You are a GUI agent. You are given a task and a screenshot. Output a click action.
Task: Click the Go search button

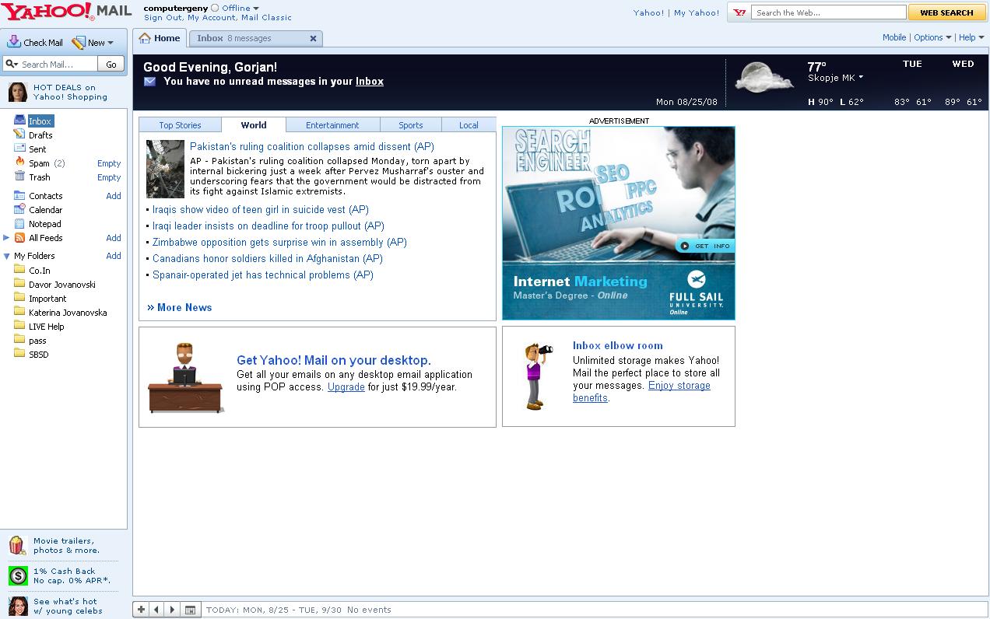pos(111,65)
